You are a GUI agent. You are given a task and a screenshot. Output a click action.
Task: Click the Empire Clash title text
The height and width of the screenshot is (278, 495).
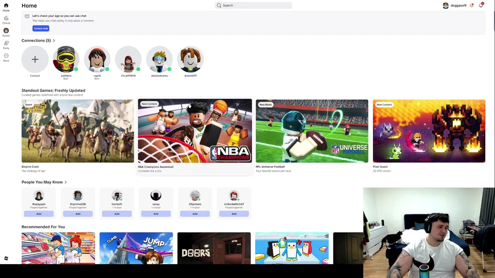tap(30, 167)
